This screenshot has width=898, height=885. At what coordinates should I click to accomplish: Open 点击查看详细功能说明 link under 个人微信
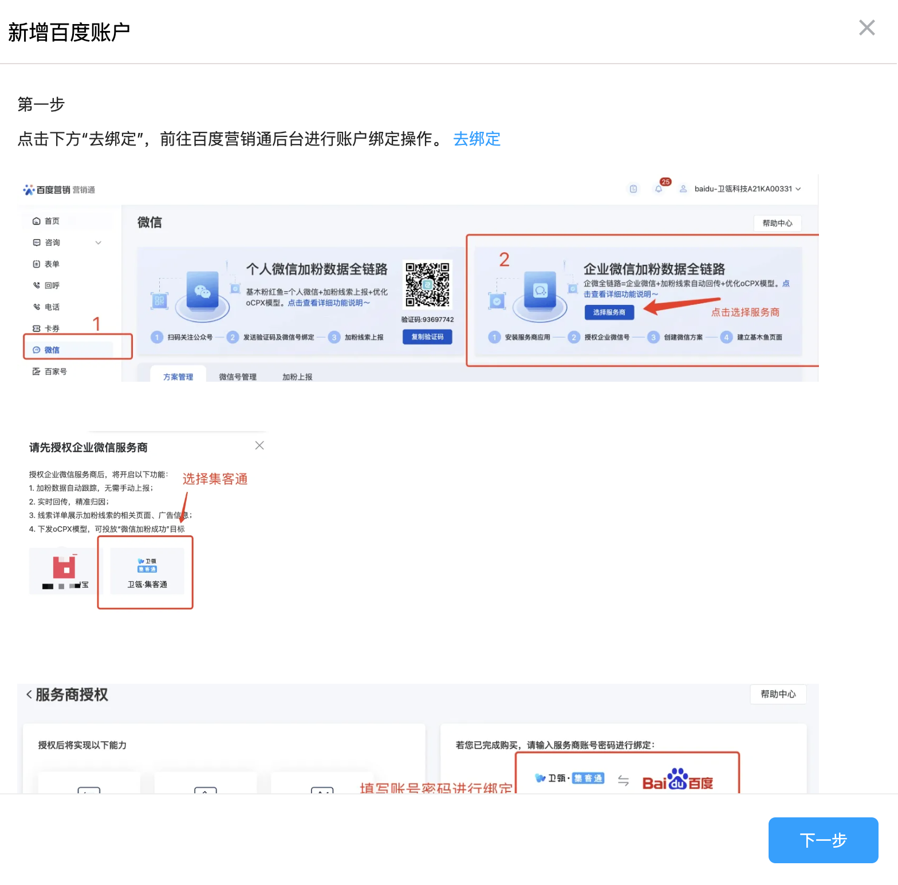pyautogui.click(x=329, y=303)
